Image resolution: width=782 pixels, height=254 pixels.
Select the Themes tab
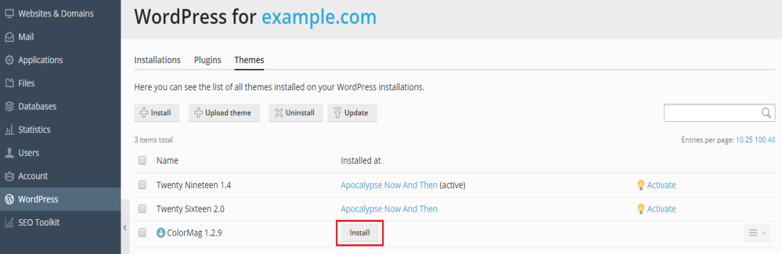coord(249,60)
